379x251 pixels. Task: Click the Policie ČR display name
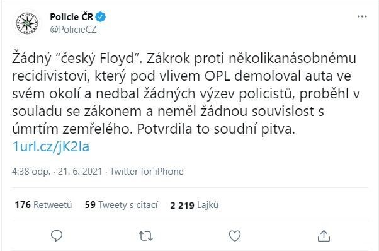[x=72, y=16]
